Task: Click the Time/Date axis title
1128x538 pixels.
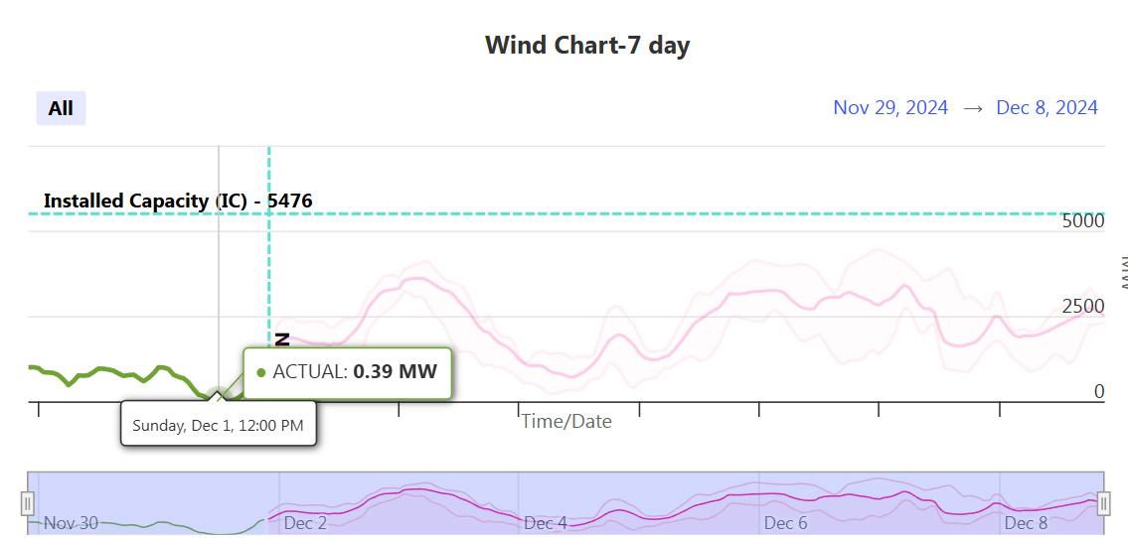Action: (x=566, y=422)
